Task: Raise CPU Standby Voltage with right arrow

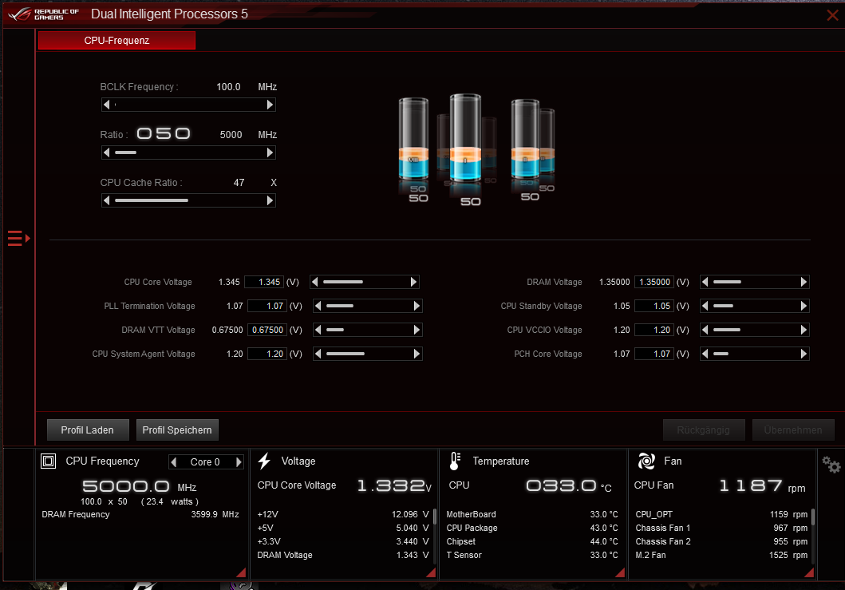Action: coord(804,307)
